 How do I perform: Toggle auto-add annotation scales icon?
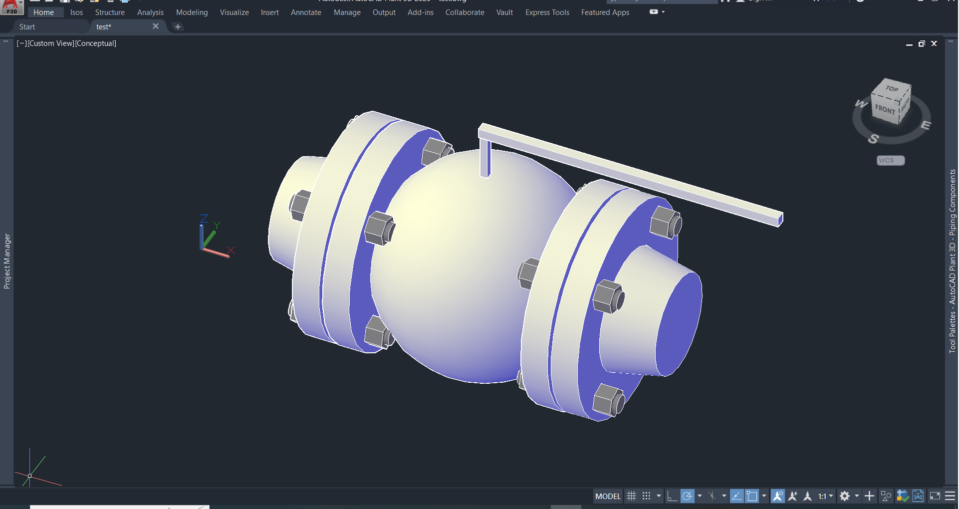(x=792, y=496)
